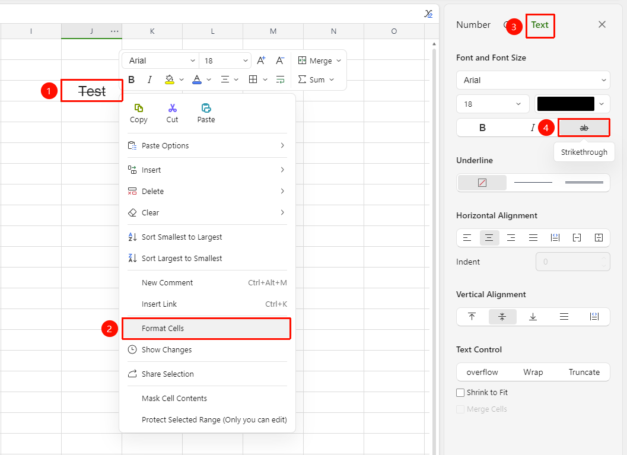Switch to the Number tab
Screen dimensions: 627x455
coord(473,25)
